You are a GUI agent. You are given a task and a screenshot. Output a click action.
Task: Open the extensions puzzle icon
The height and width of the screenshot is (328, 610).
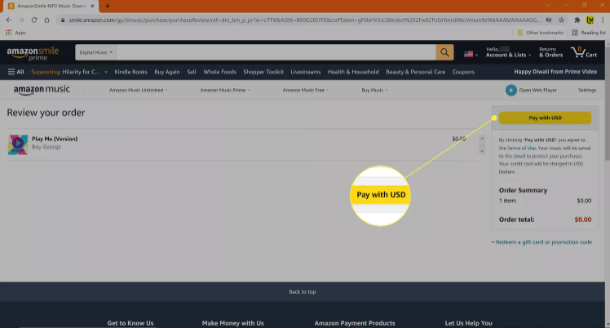pos(577,20)
